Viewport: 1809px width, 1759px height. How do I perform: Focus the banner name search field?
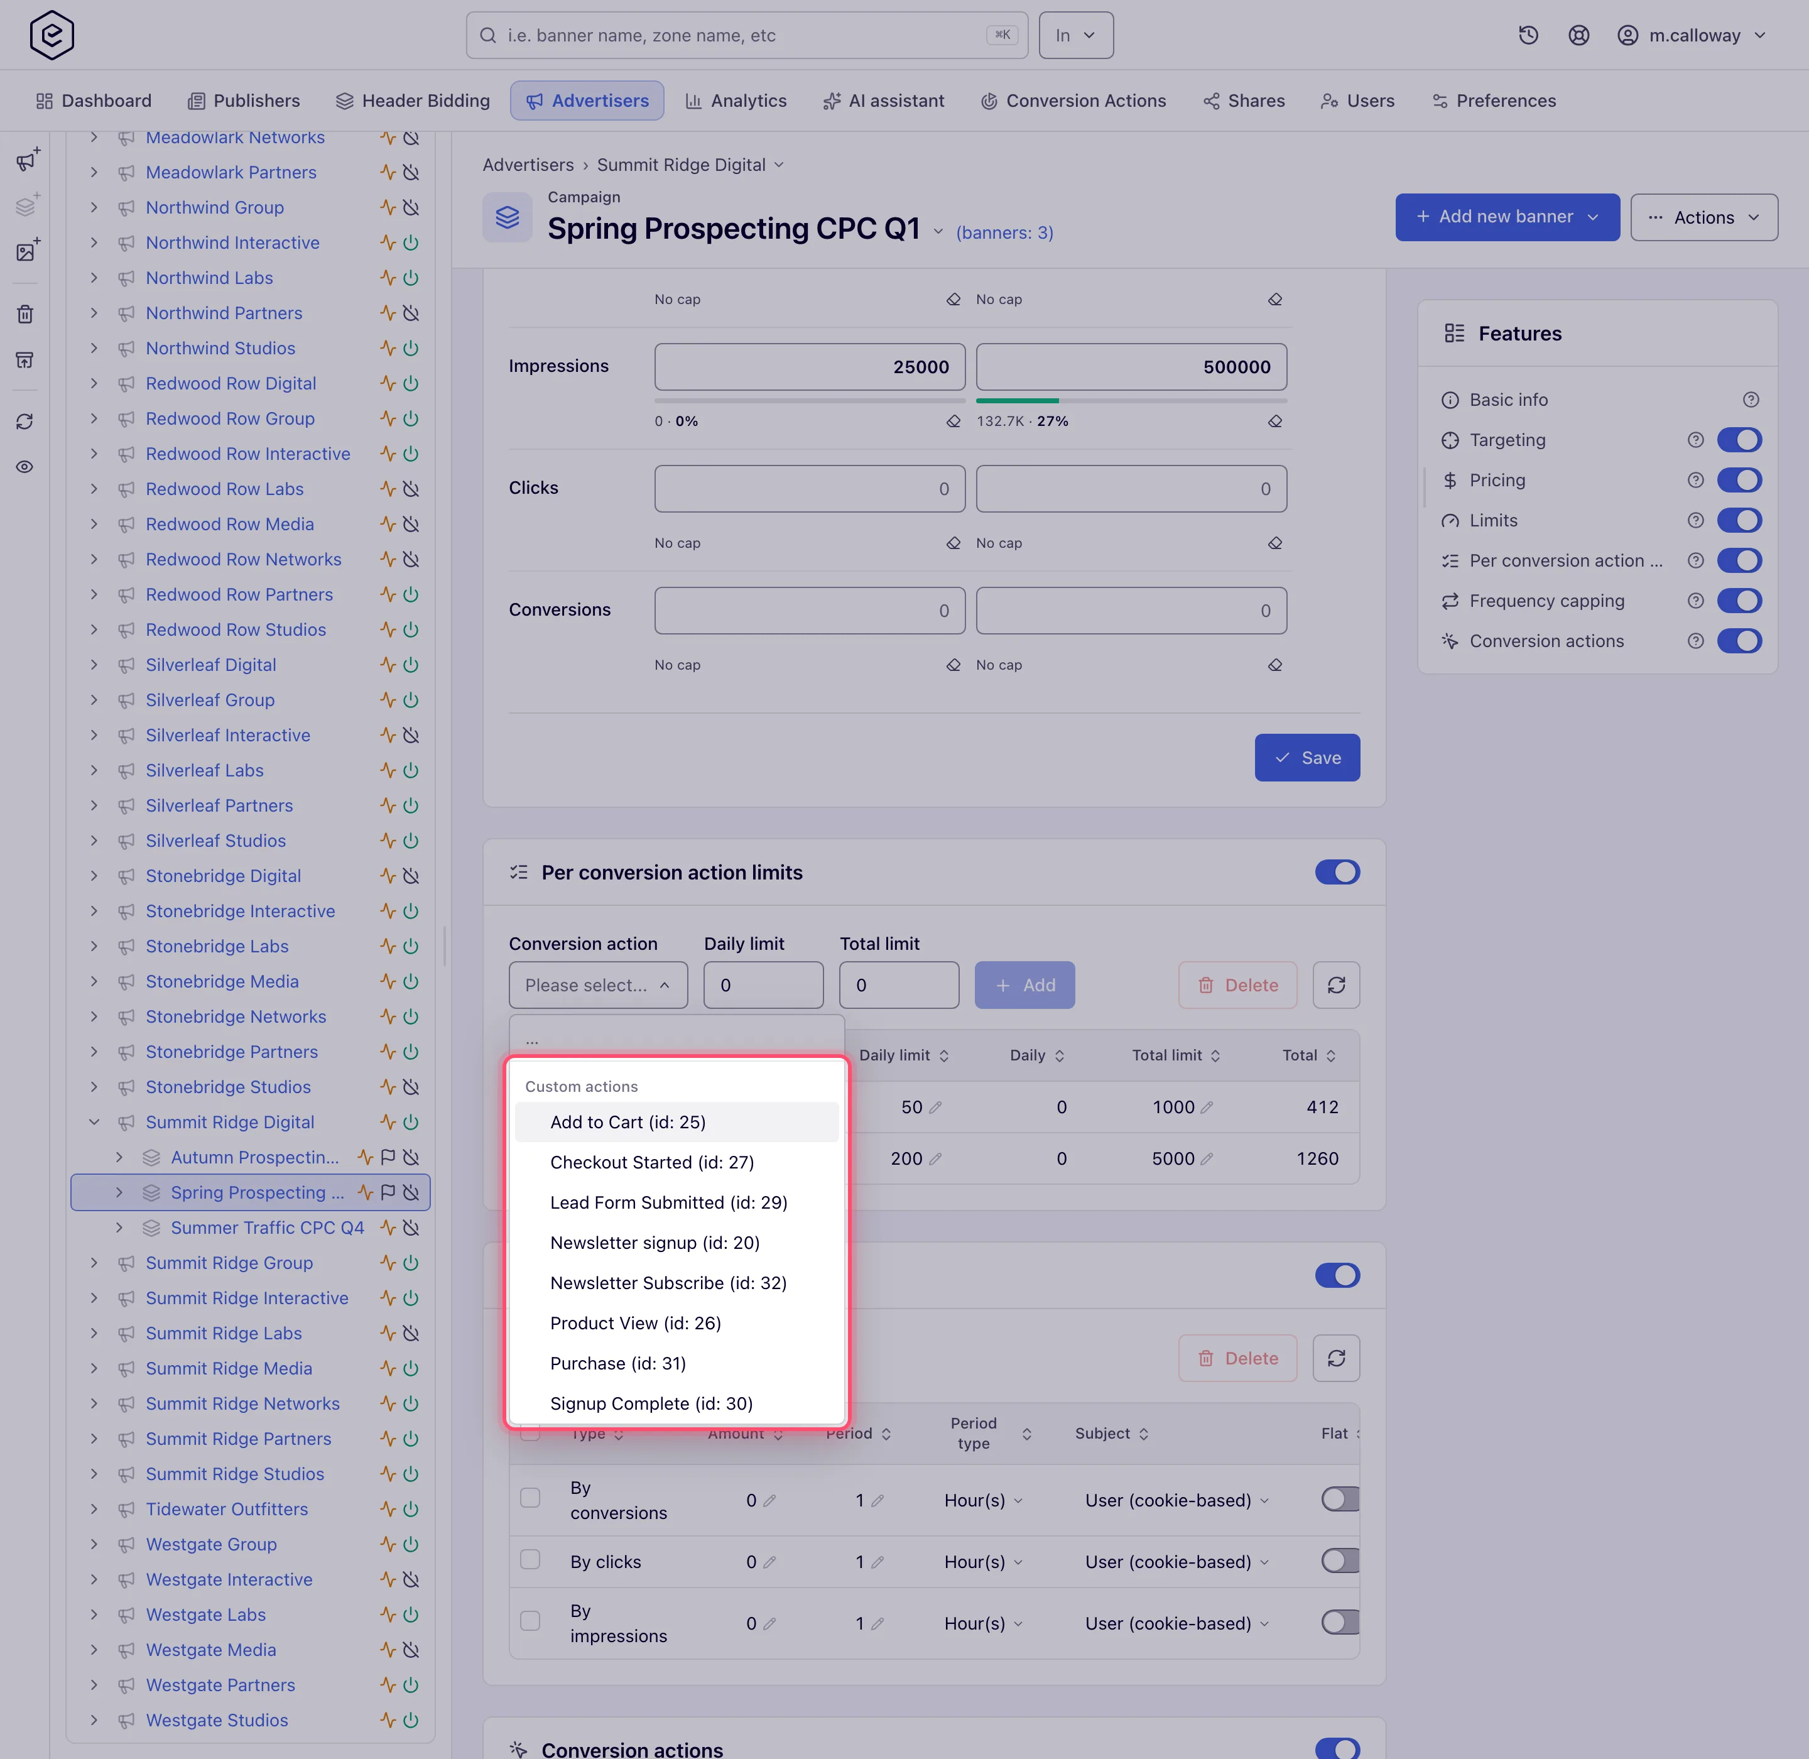point(746,35)
